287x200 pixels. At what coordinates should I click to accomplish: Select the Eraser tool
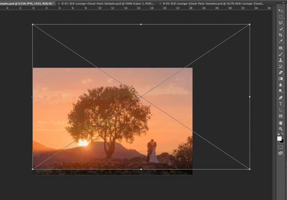[281, 73]
